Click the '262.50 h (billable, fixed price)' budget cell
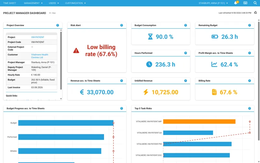 [x=43, y=81]
